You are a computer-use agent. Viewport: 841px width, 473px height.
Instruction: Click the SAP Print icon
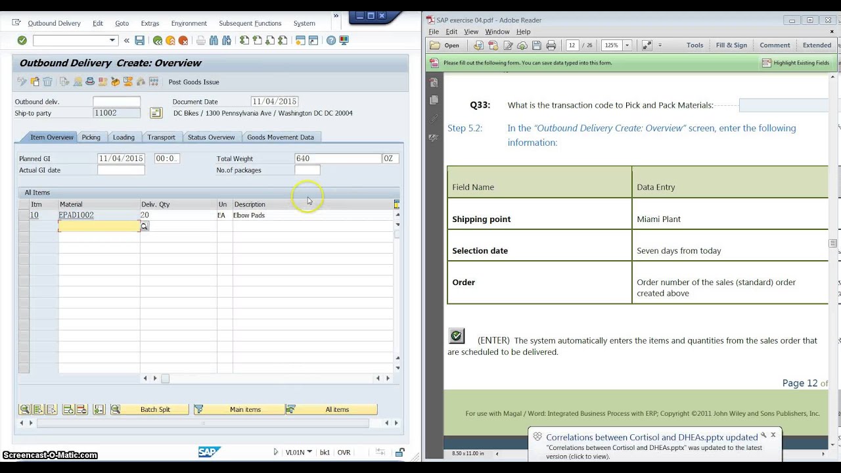201,41
